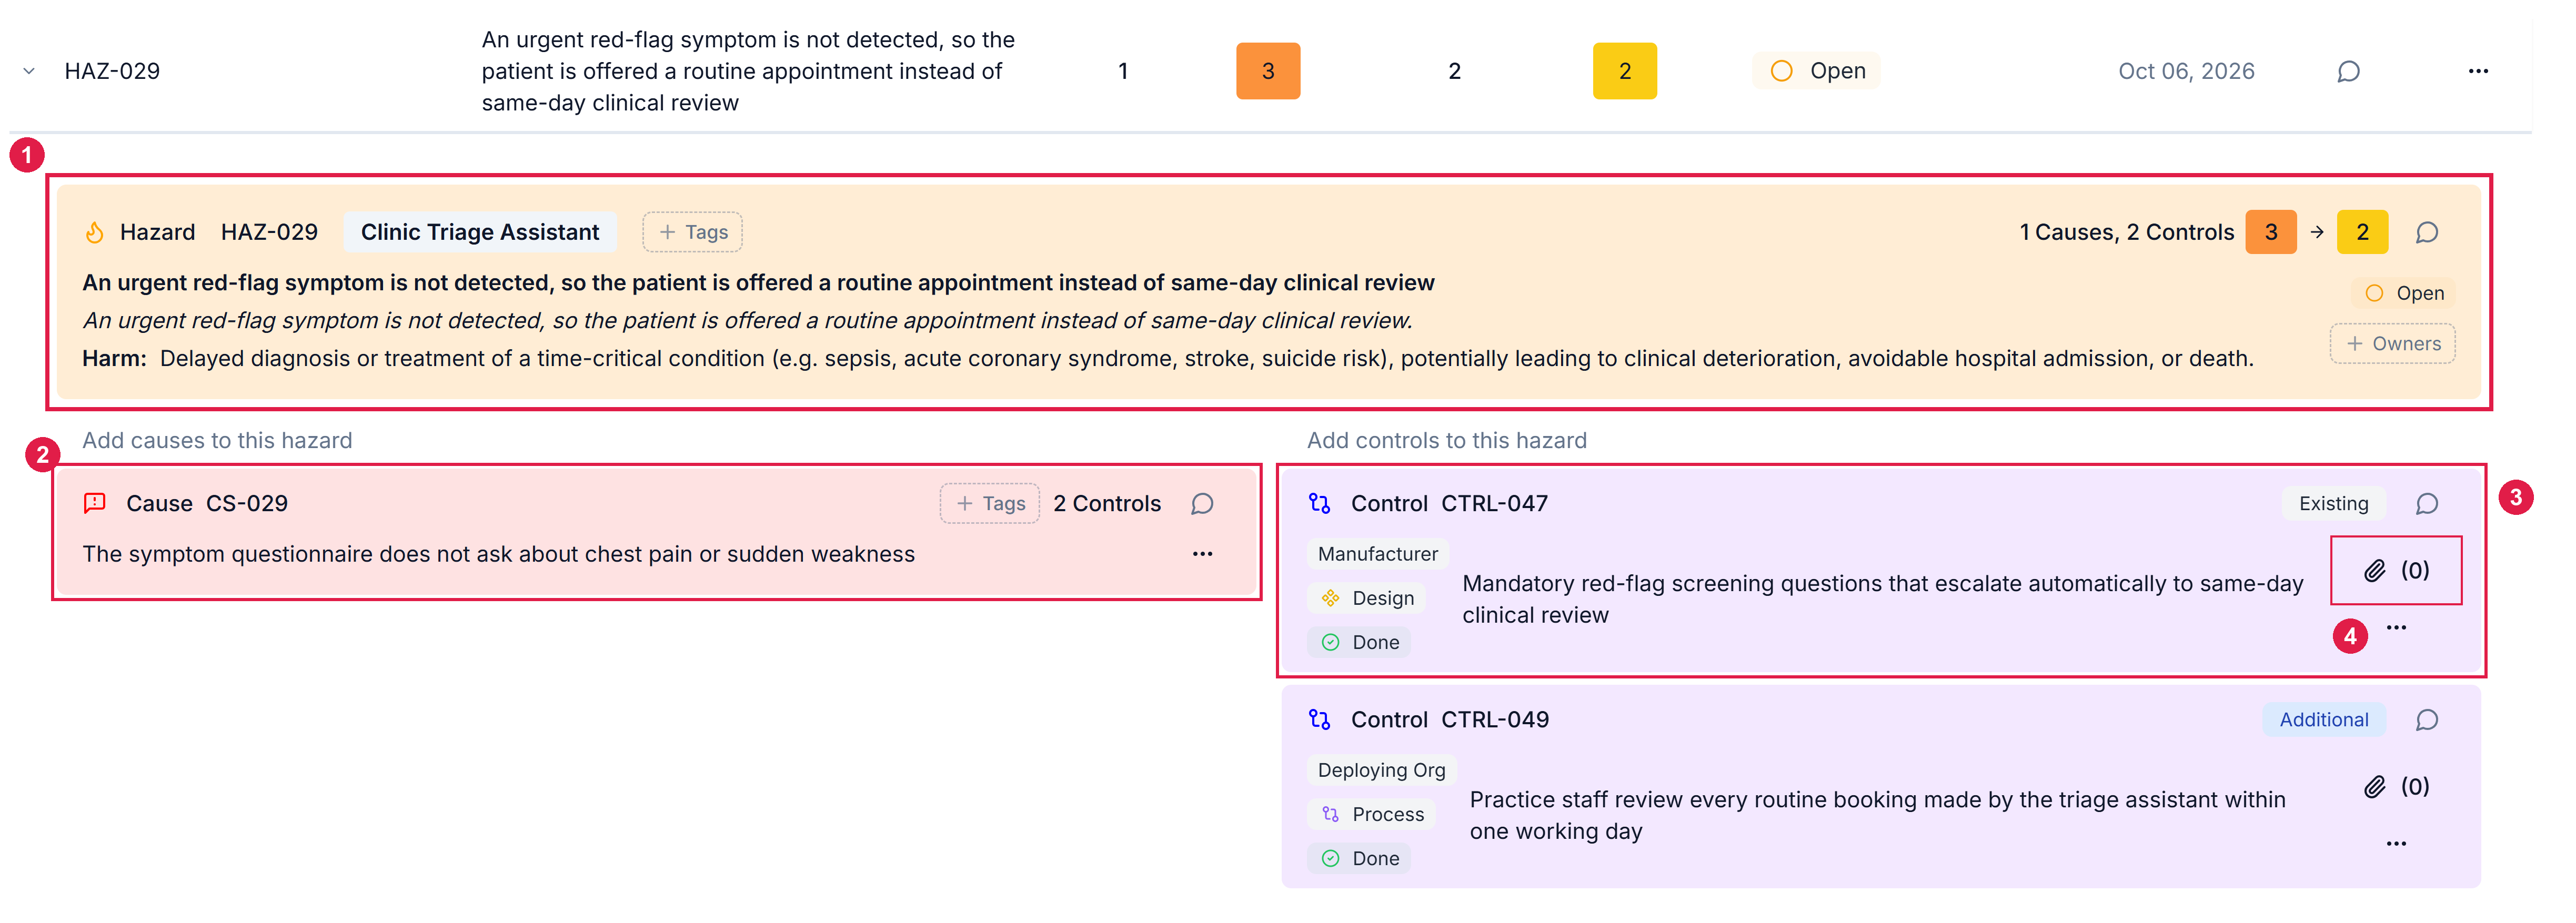The height and width of the screenshot is (923, 2576).
Task: Open comments on Control CTRL-049
Action: tap(2426, 720)
